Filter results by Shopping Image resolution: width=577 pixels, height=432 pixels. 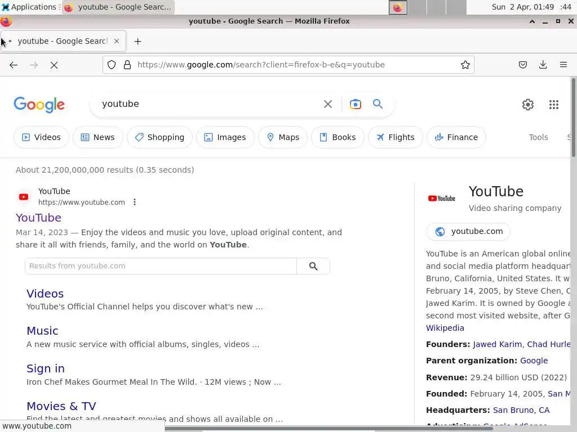159,137
